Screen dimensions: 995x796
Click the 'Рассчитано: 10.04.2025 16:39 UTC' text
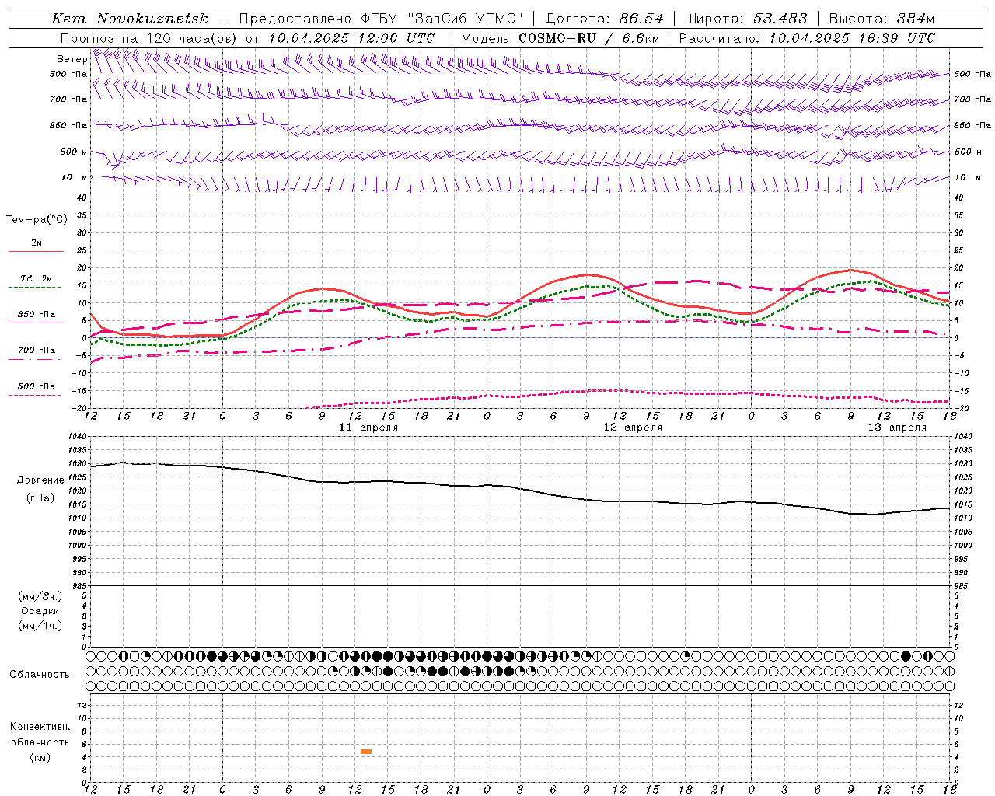[x=807, y=38]
